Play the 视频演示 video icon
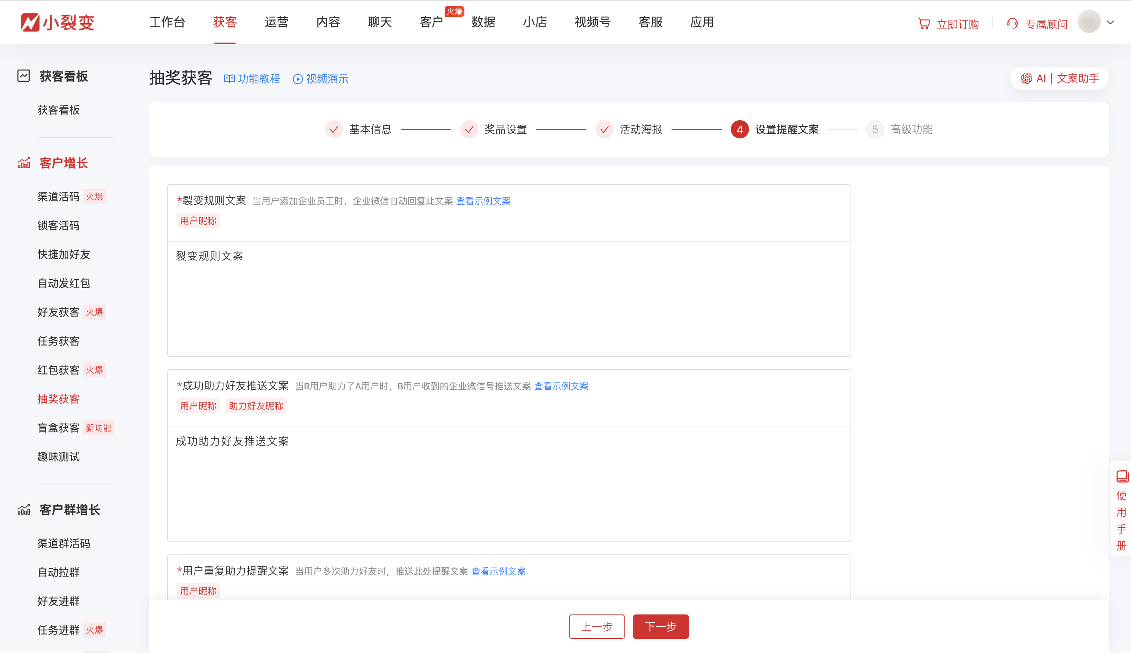The image size is (1131, 654). pos(298,79)
